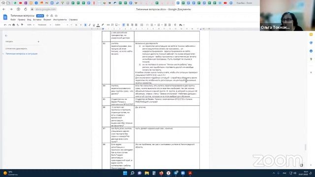Screen dimensions: 315x177
Task: Click the insert link icon
Action: tap(108, 25)
